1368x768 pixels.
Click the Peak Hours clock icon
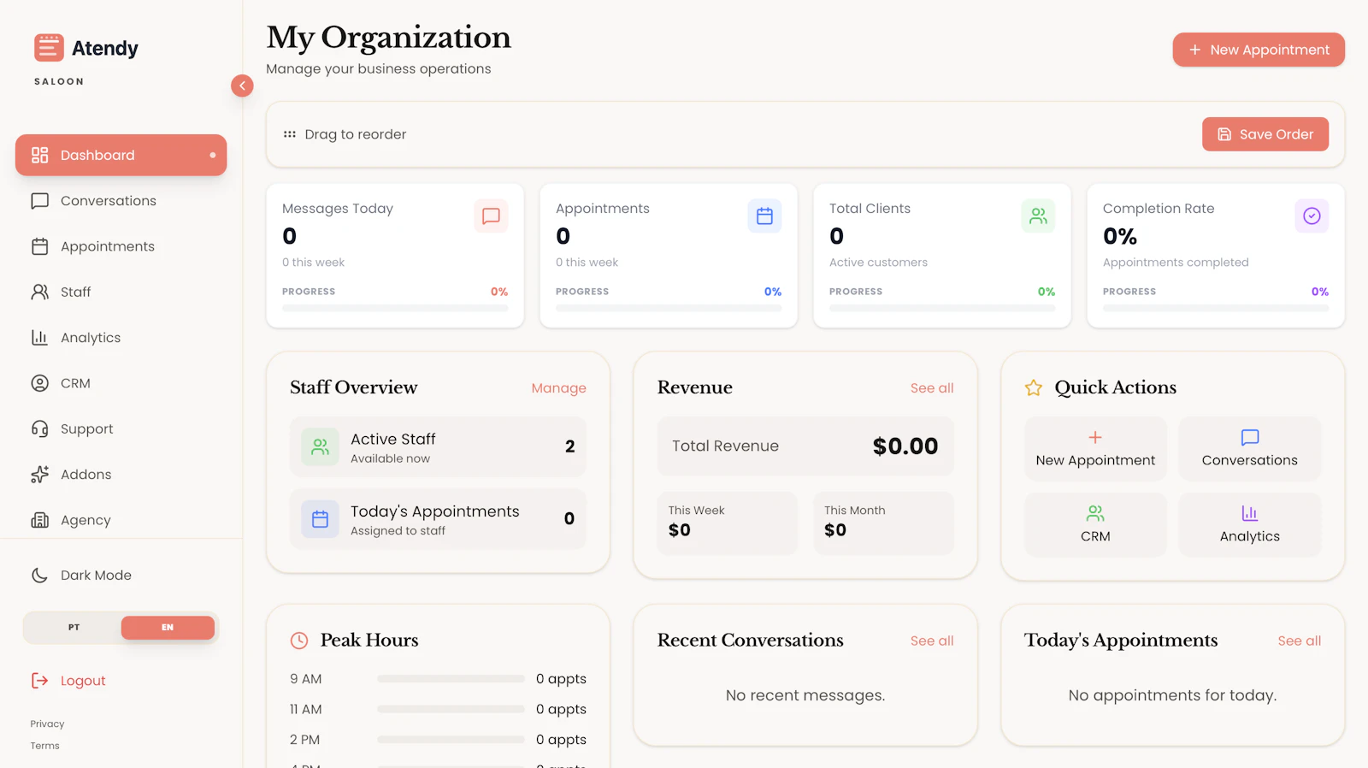coord(299,641)
